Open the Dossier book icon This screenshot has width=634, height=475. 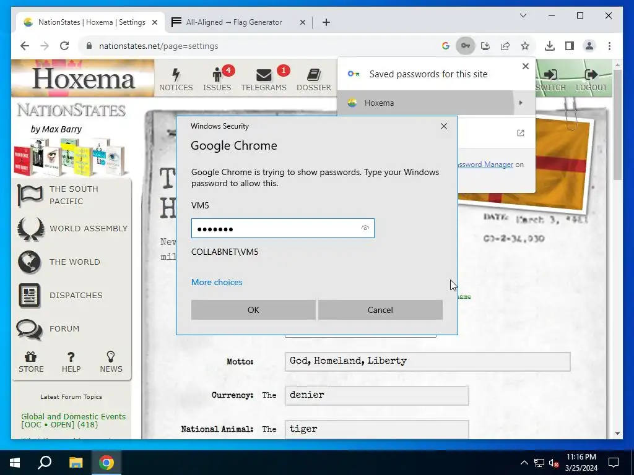point(314,79)
